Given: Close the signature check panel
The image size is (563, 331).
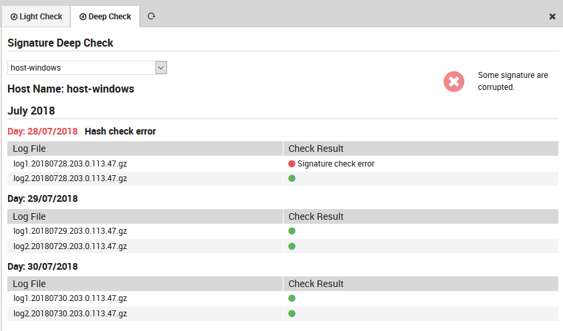Looking at the screenshot, I should click(552, 17).
